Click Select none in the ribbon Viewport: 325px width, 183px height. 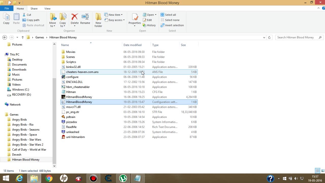pyautogui.click(x=170, y=20)
